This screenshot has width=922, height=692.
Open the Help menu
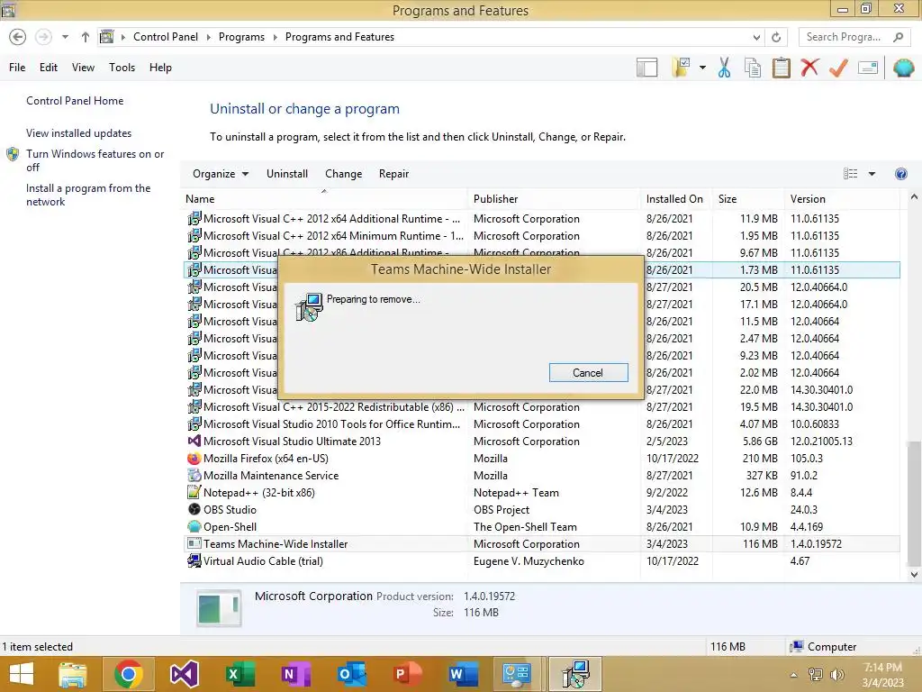click(160, 68)
